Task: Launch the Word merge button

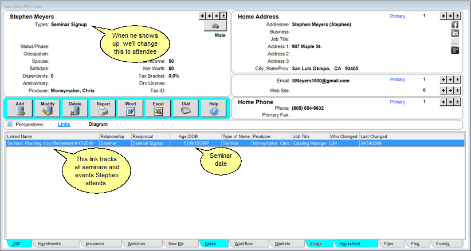Action: [x=131, y=108]
